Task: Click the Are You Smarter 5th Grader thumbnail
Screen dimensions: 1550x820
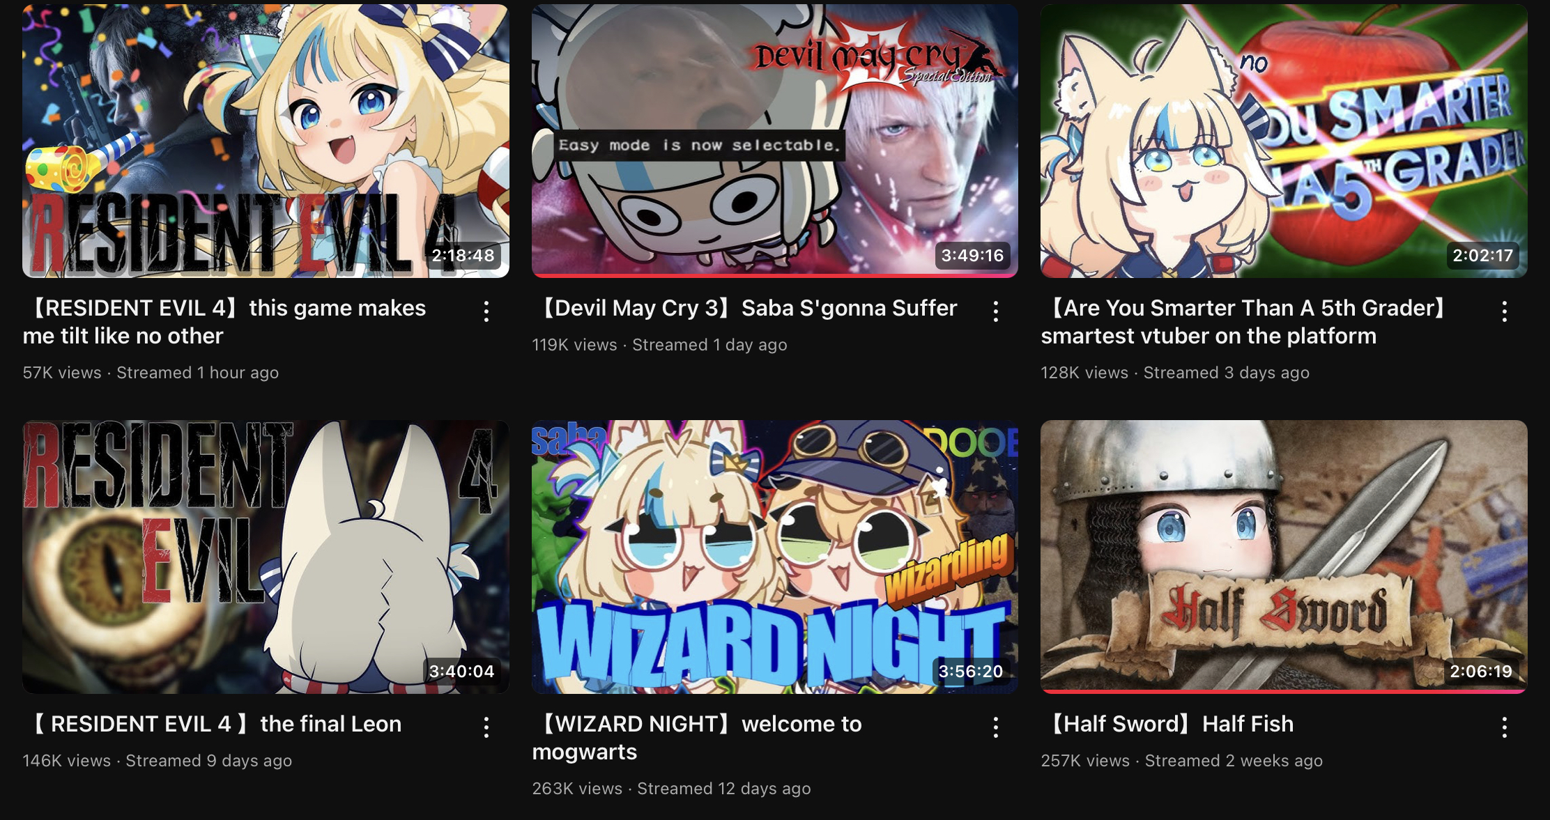Action: coord(1284,141)
